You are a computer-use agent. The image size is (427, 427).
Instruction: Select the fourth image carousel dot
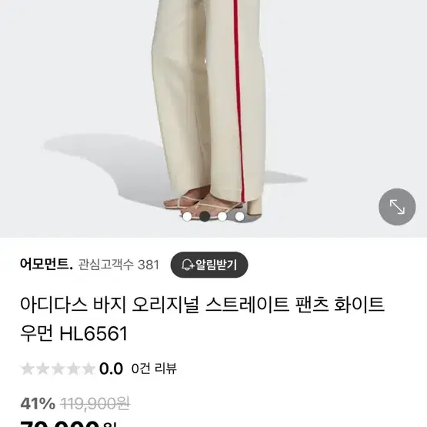click(239, 216)
